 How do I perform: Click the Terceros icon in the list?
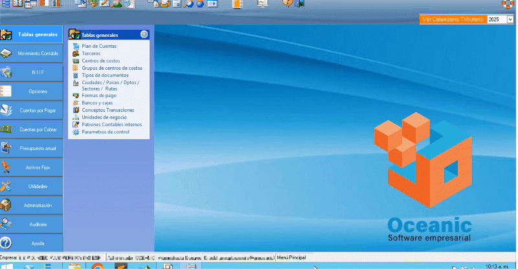point(76,54)
